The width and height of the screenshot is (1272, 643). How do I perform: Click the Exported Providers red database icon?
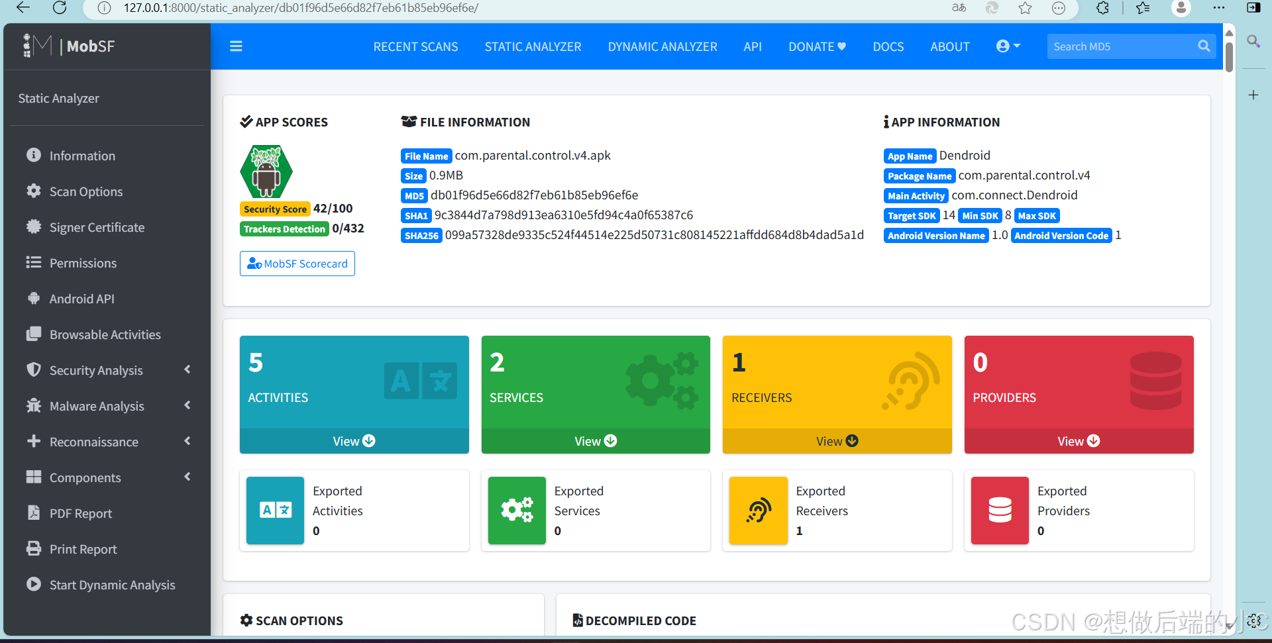pos(1000,511)
